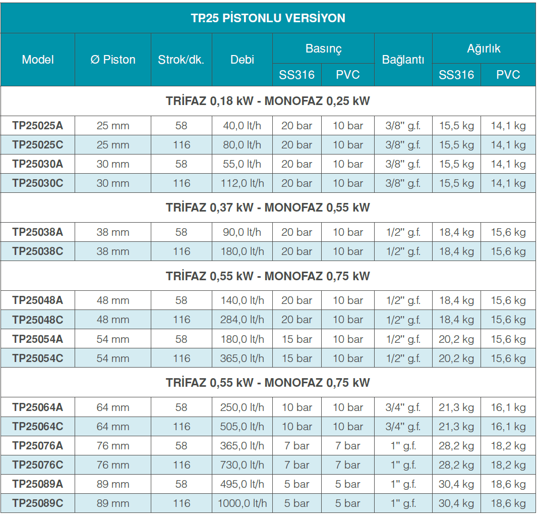Click the 250,0 lt/h flow value
Viewport: 537px width, 515px height.
pos(242,407)
